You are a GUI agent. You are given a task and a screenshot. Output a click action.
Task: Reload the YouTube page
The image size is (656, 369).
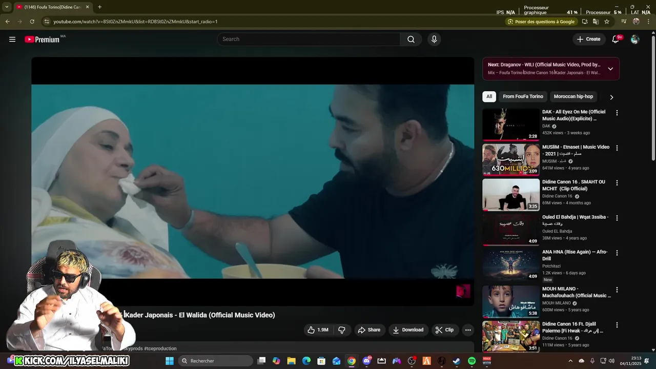click(32, 22)
